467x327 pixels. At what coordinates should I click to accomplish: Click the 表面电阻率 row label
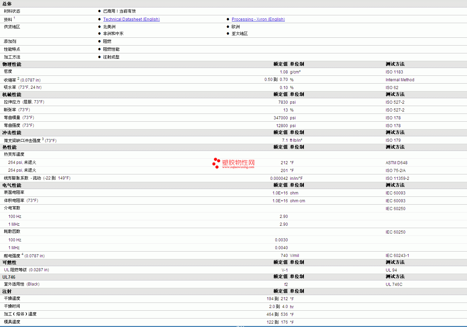click(x=14, y=192)
